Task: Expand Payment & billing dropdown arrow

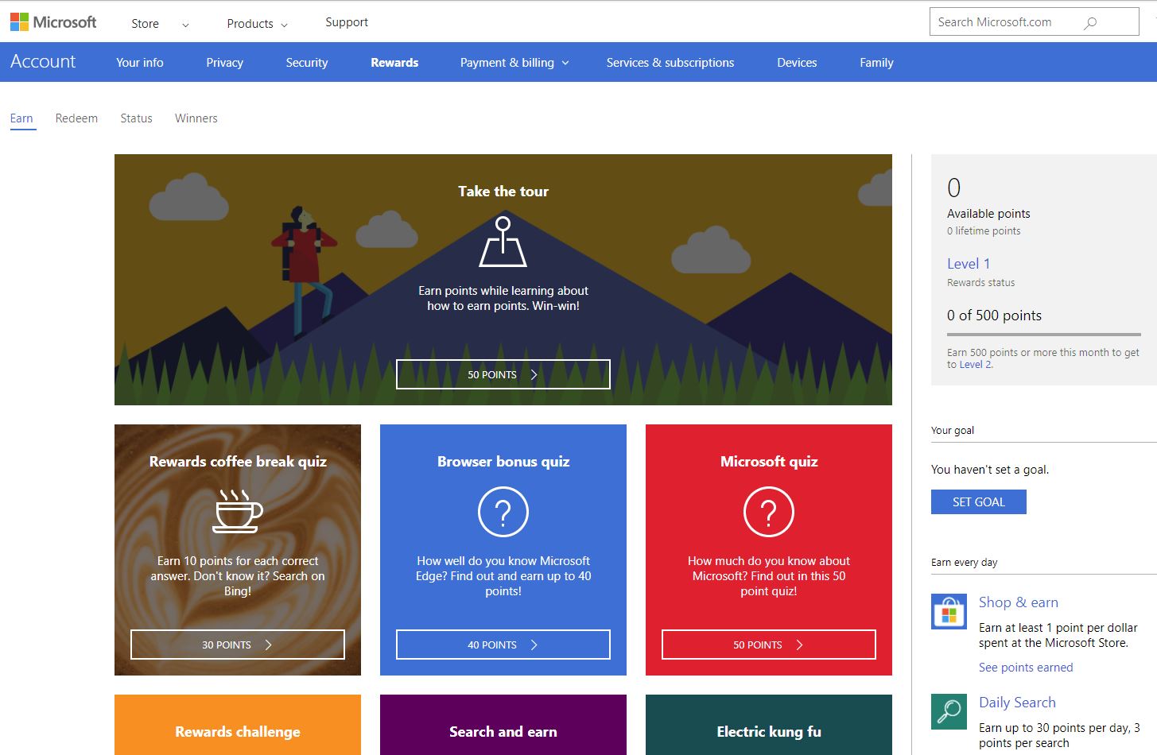Action: (565, 63)
